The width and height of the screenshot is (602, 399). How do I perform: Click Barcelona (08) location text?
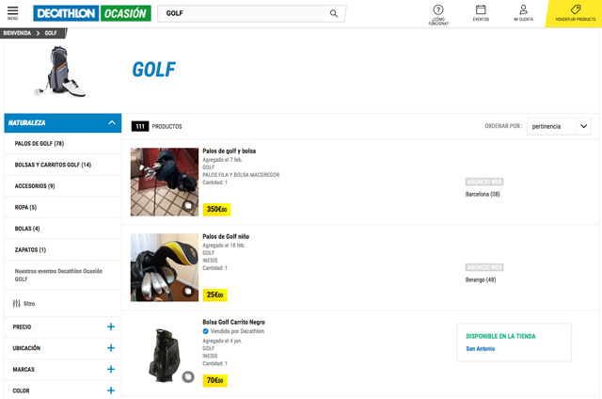pos(483,194)
